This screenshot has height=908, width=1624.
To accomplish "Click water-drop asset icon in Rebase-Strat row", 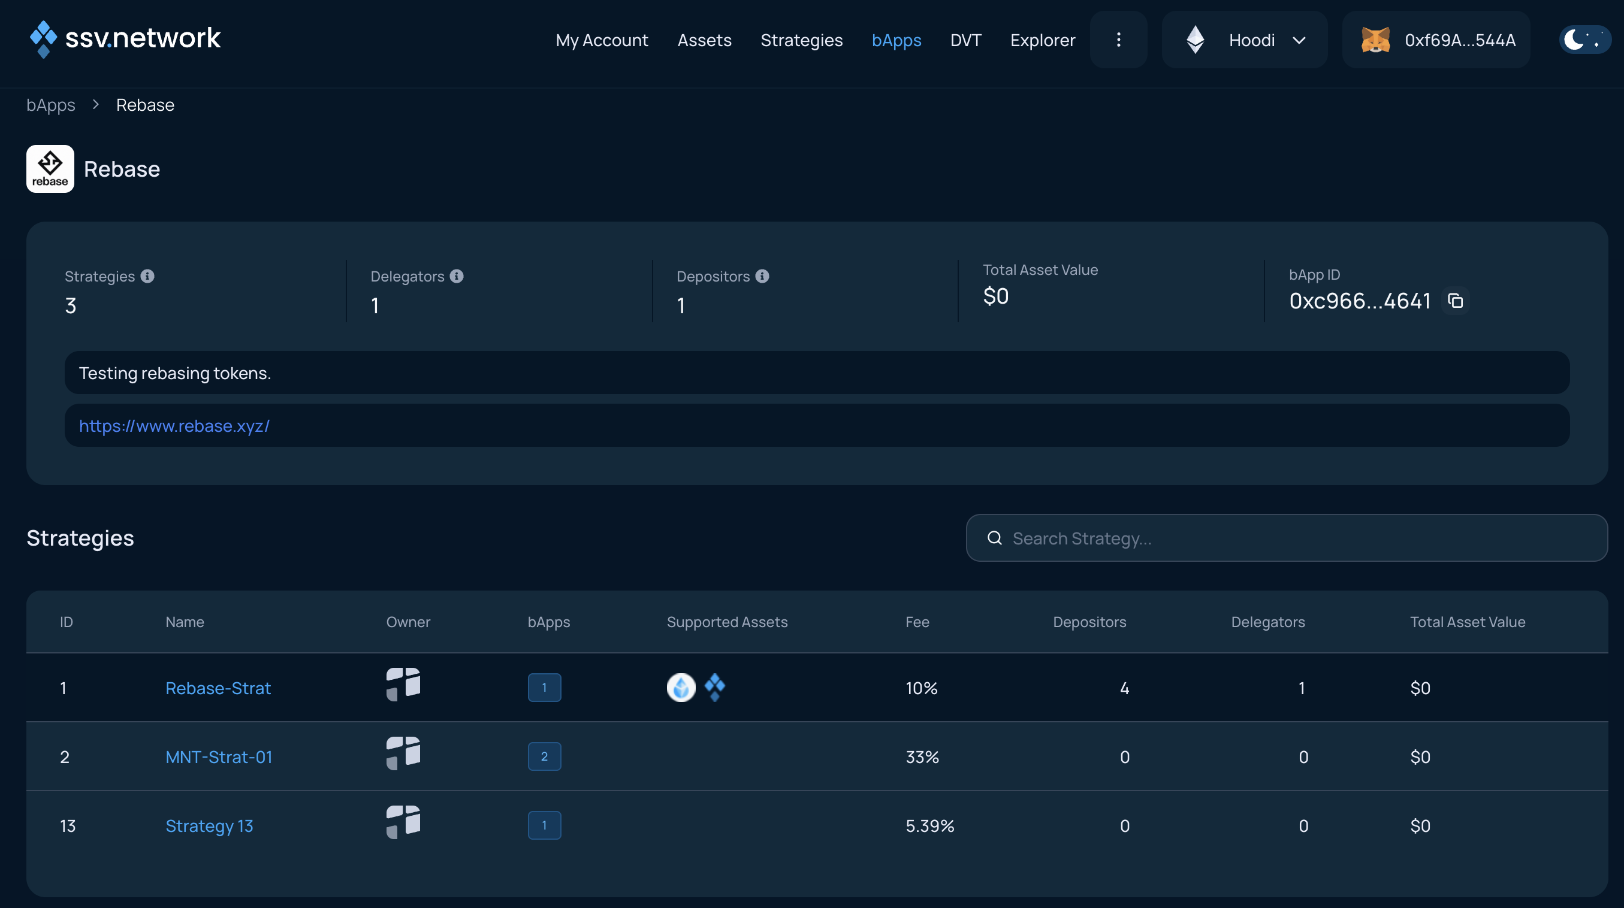I will pos(681,688).
